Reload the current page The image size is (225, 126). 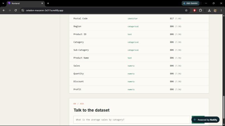pos(16,10)
